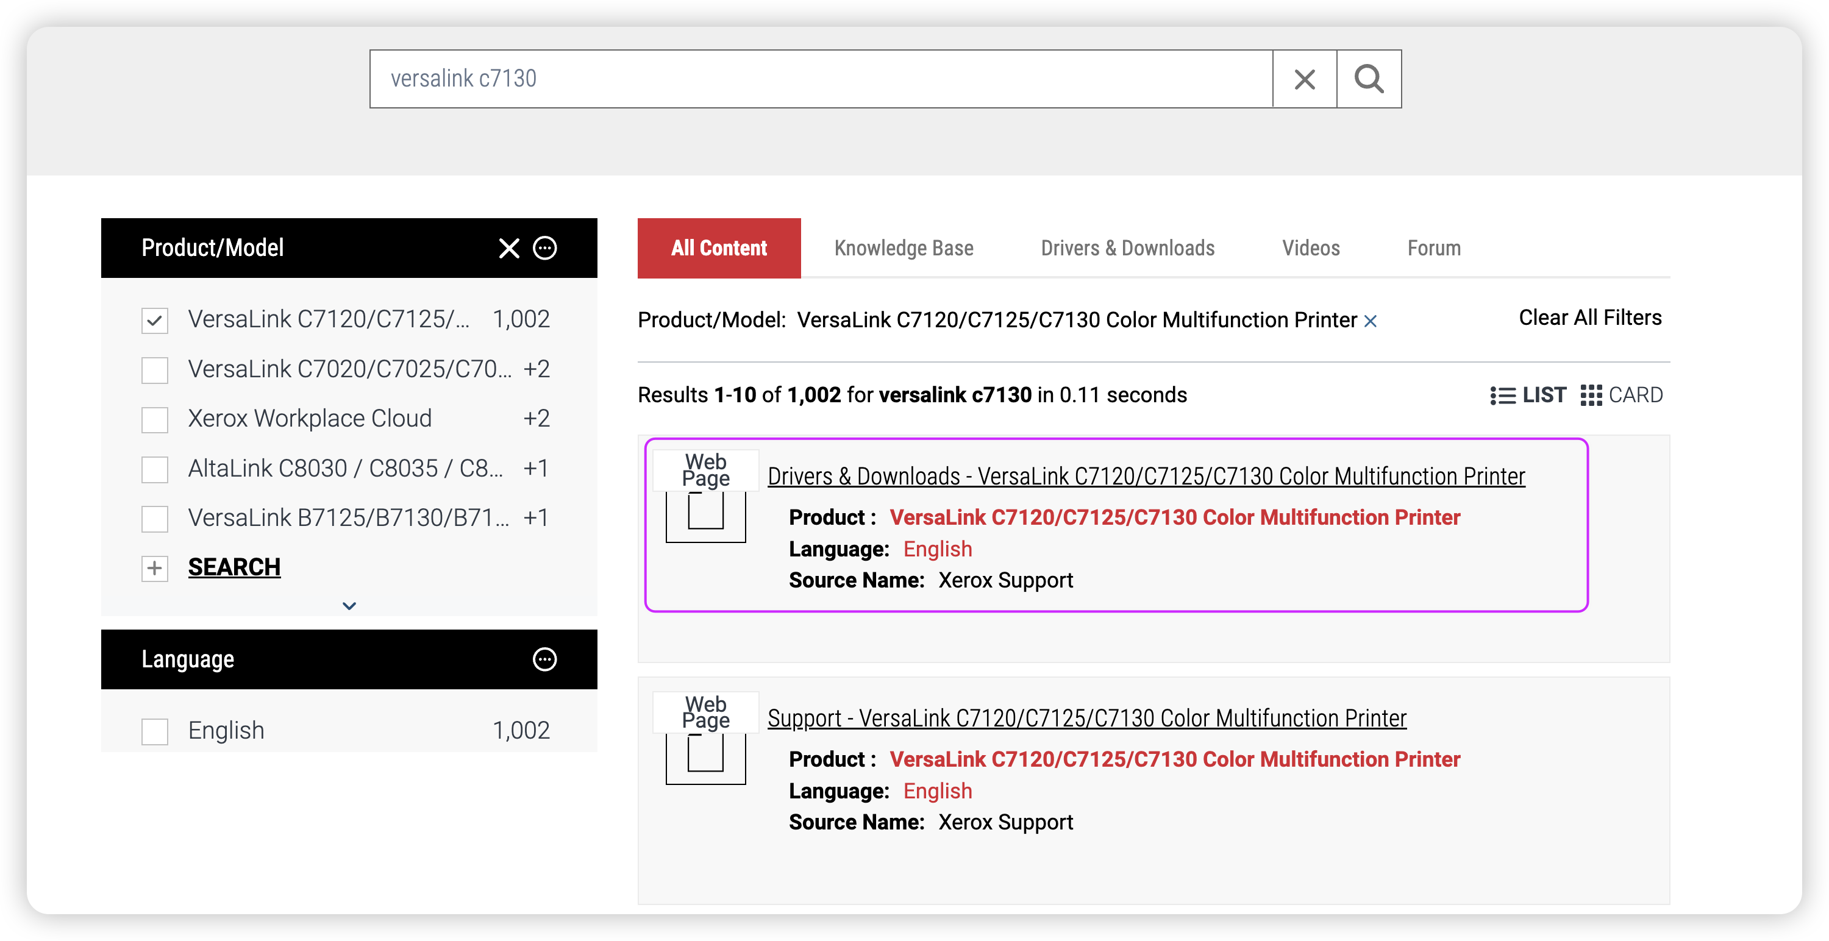The image size is (1829, 941).
Task: Check the English language checkbox
Action: point(155,731)
